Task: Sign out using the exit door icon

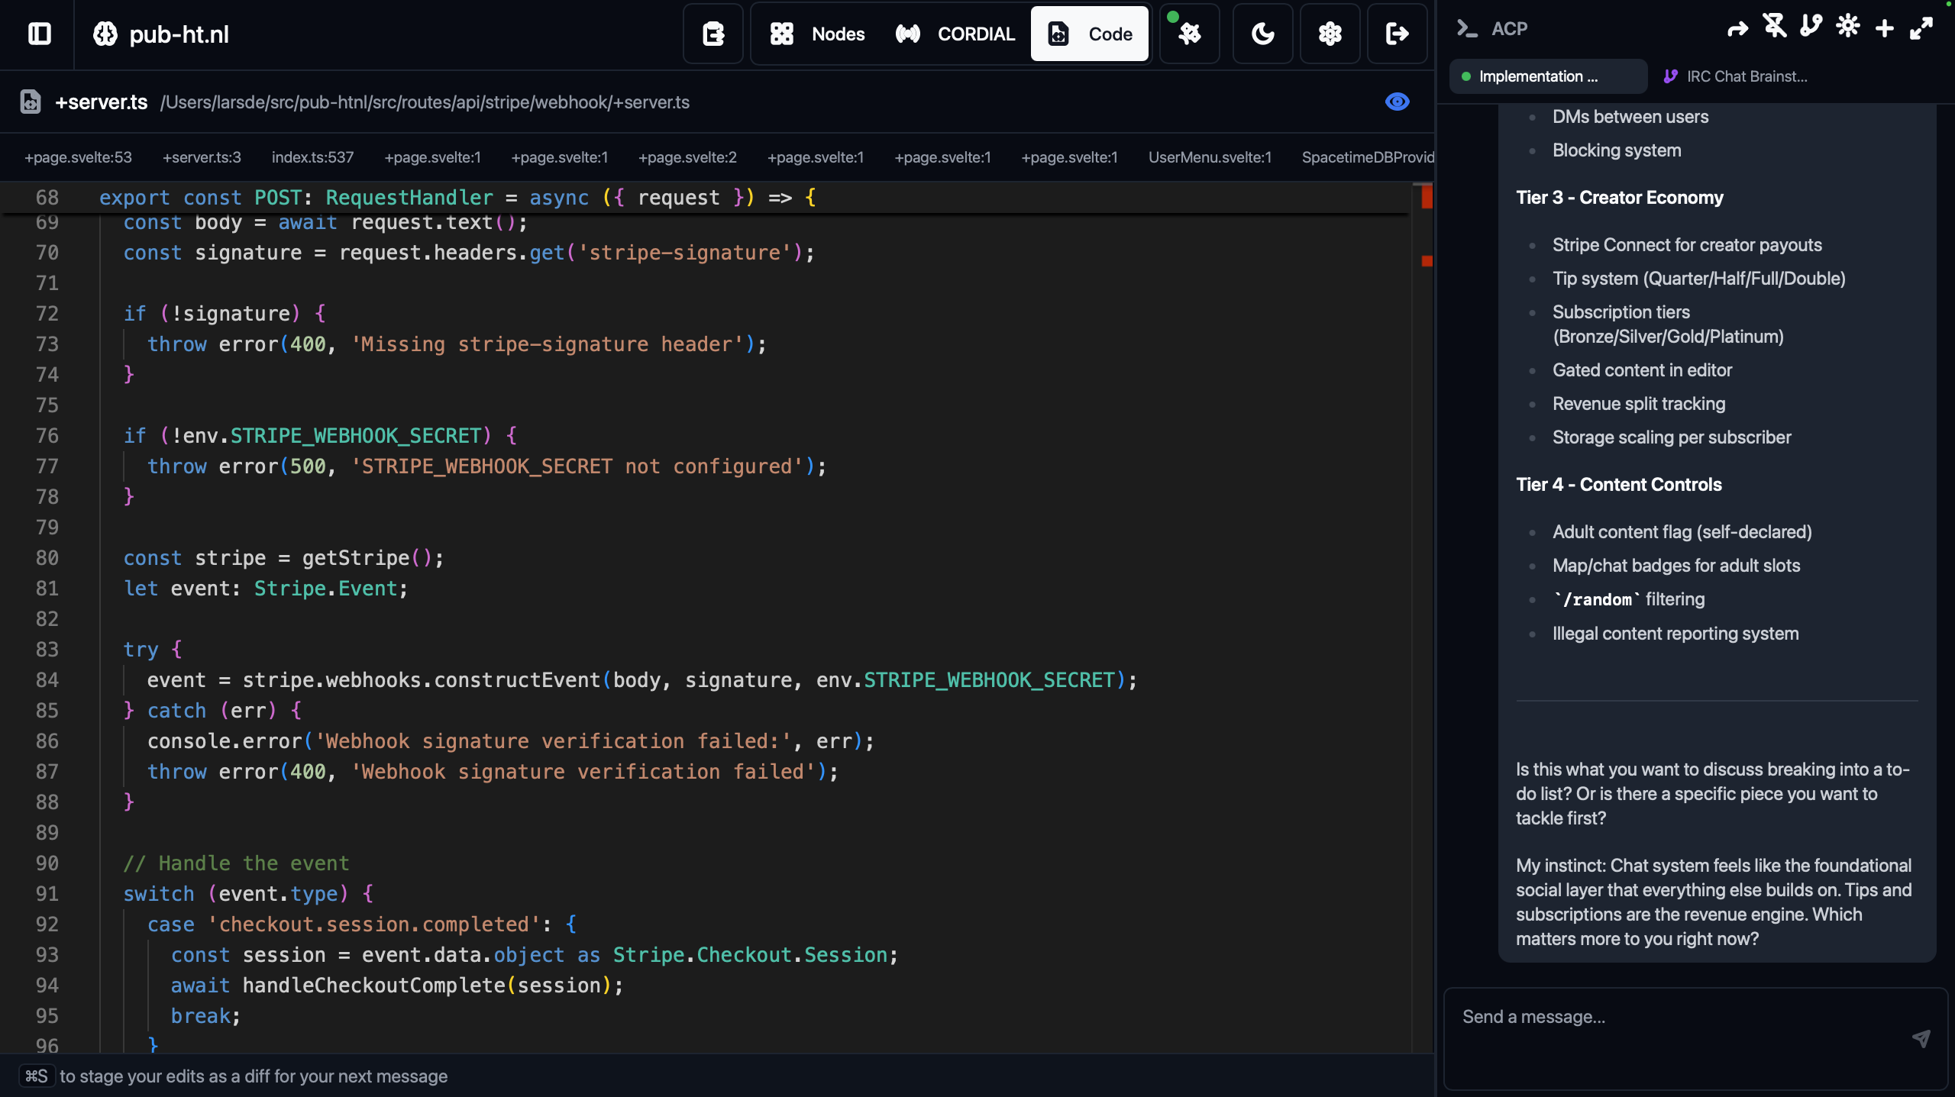Action: (1397, 34)
